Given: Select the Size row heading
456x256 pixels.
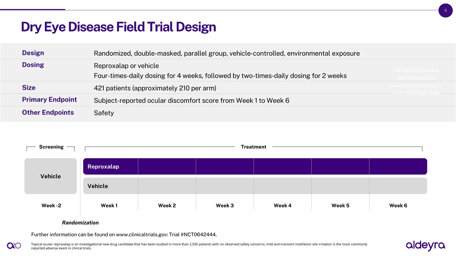Looking at the screenshot, I should point(29,88).
